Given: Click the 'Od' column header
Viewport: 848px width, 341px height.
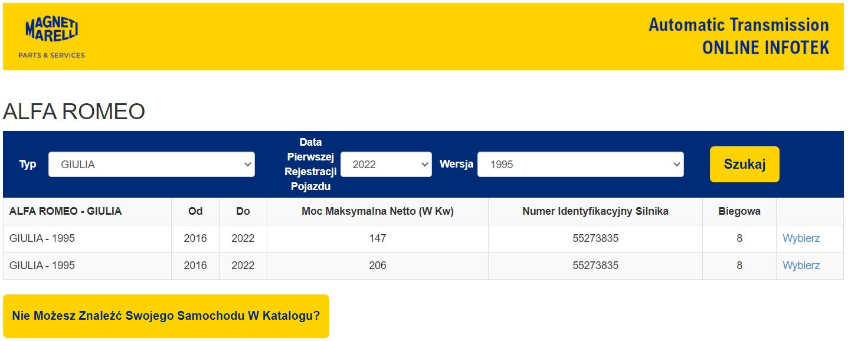Looking at the screenshot, I should click(195, 211).
